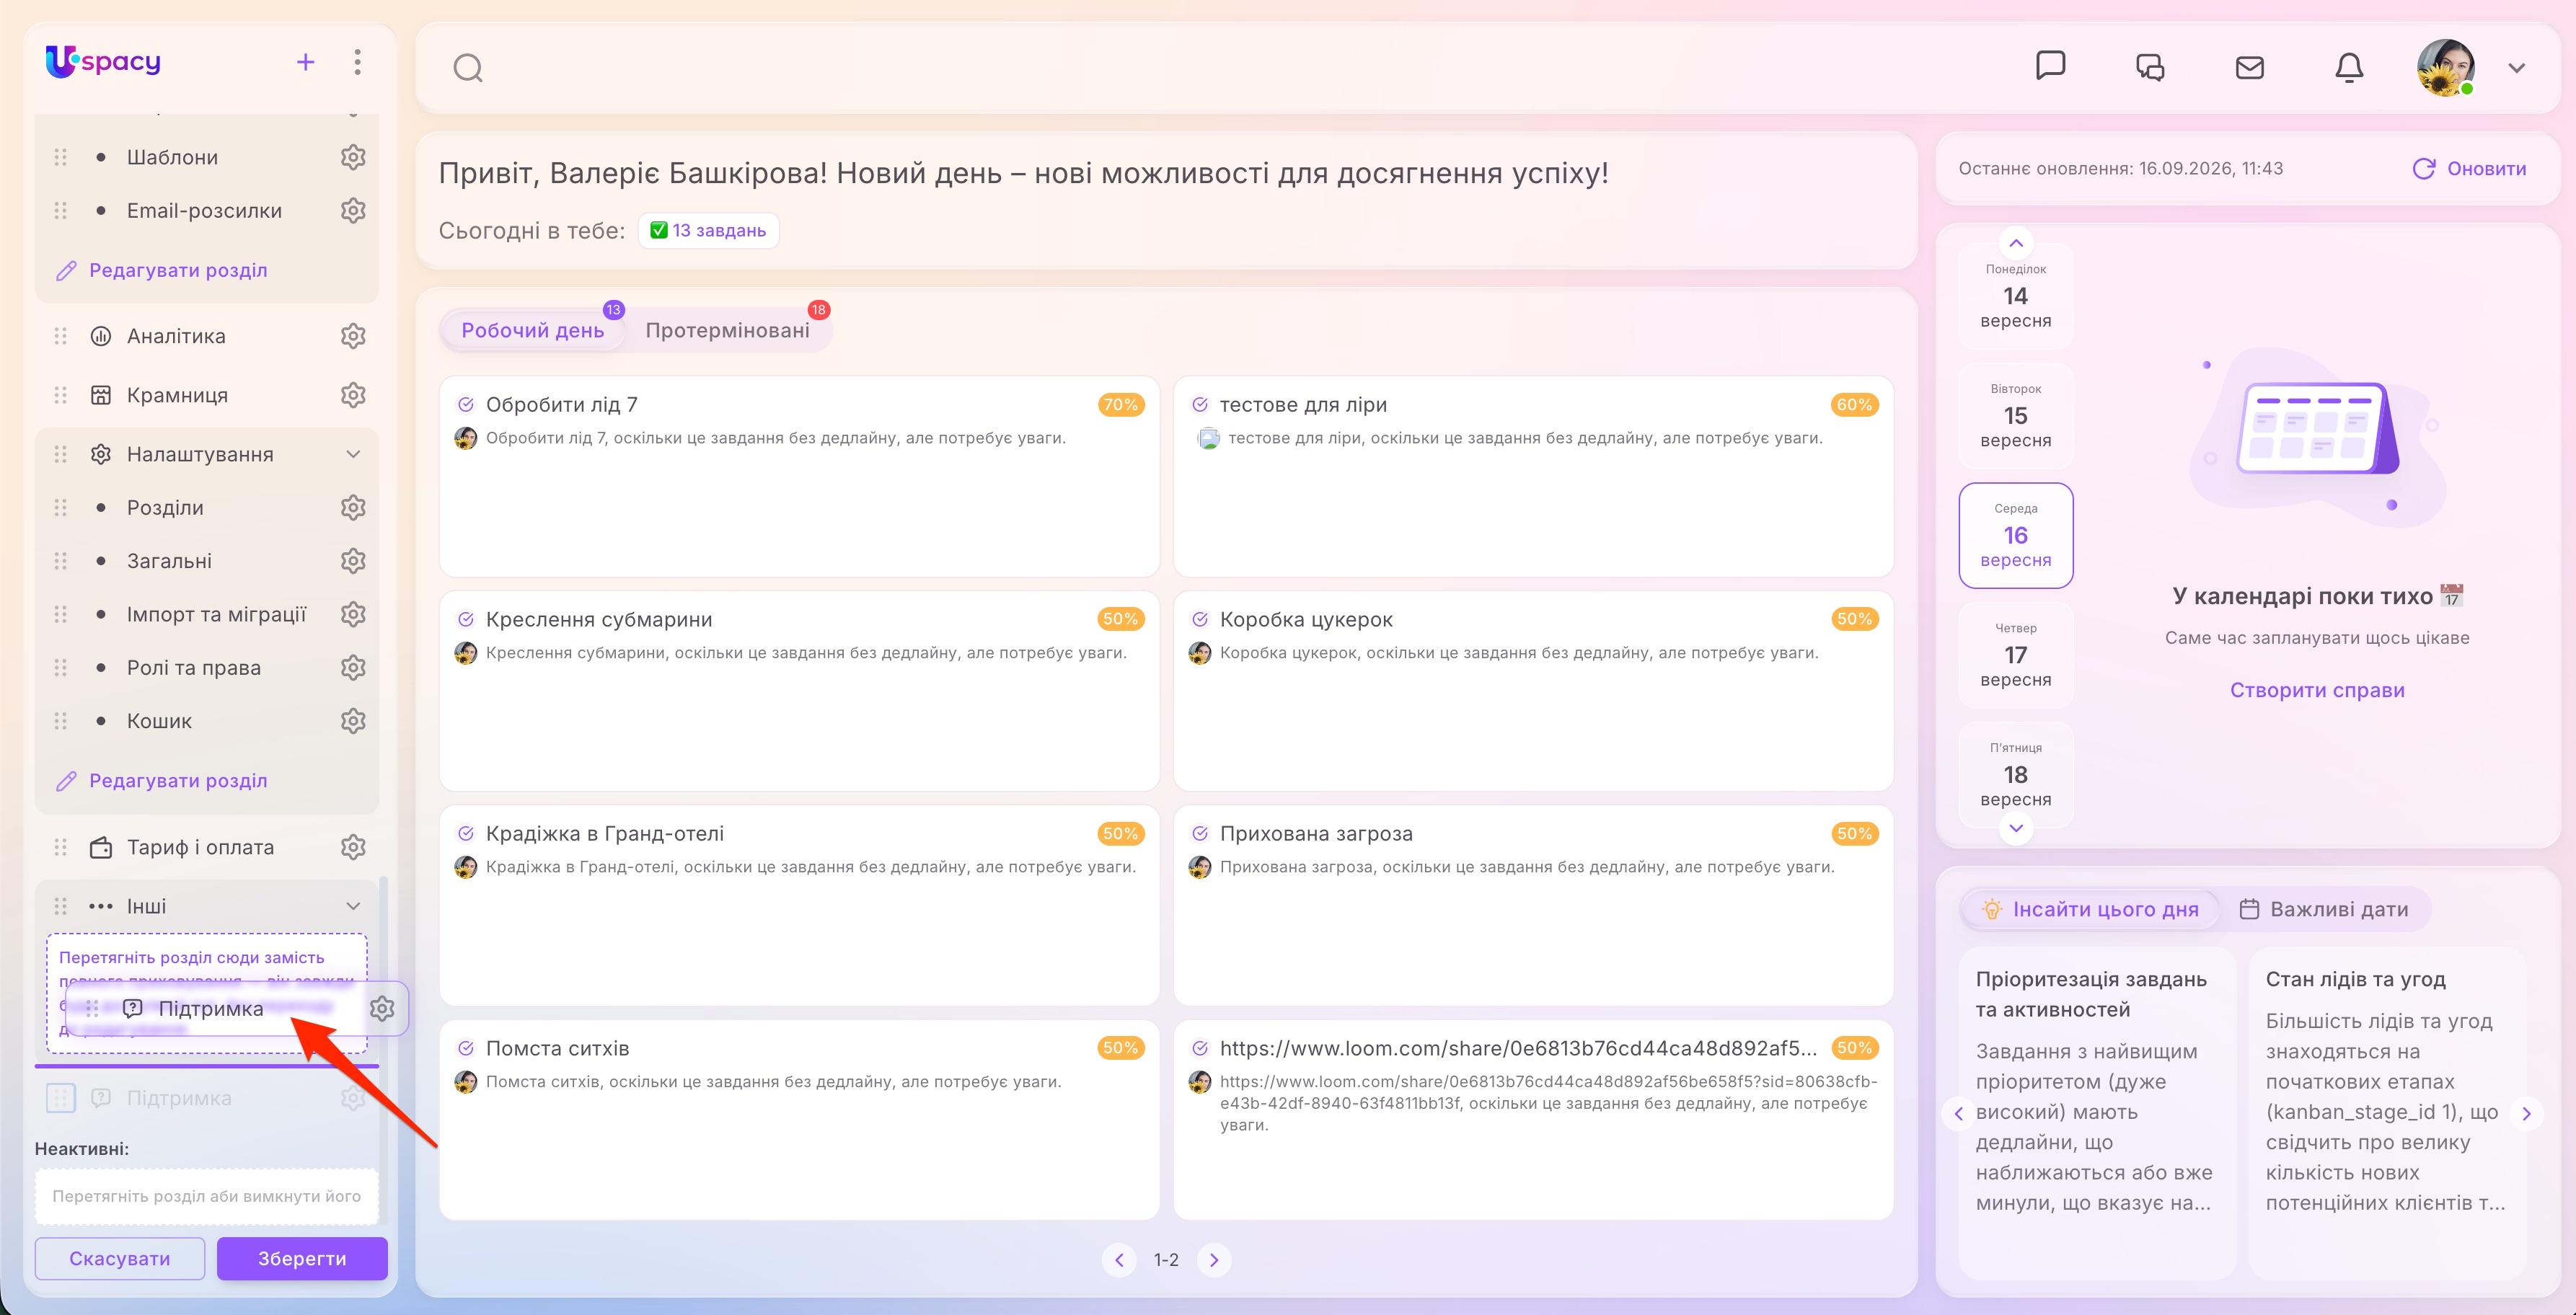Open the single speech bubble chat icon
The width and height of the screenshot is (2576, 1315).
[x=2050, y=66]
